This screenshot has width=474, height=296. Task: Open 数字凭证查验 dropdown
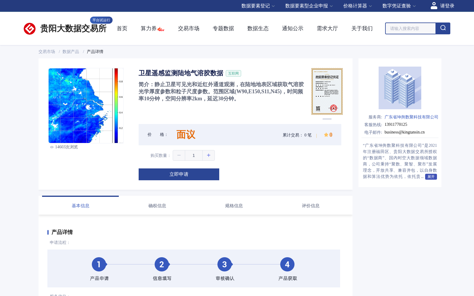pos(399,6)
